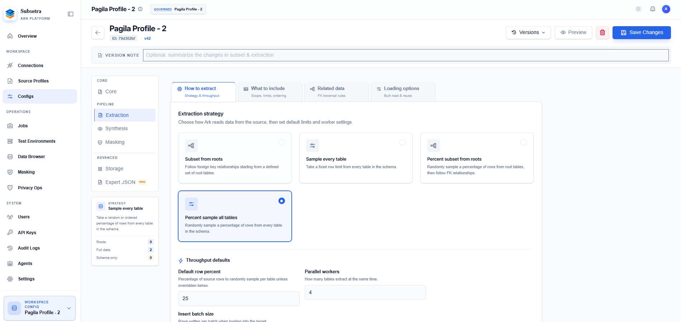Screen dimensions: 681x322
Task: Click the Subset from roots card icon
Action: (x=191, y=146)
